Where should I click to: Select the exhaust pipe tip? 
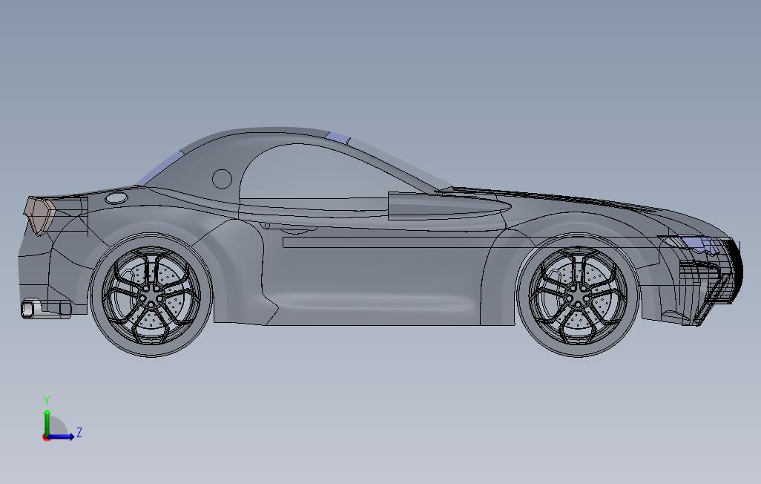30,309
